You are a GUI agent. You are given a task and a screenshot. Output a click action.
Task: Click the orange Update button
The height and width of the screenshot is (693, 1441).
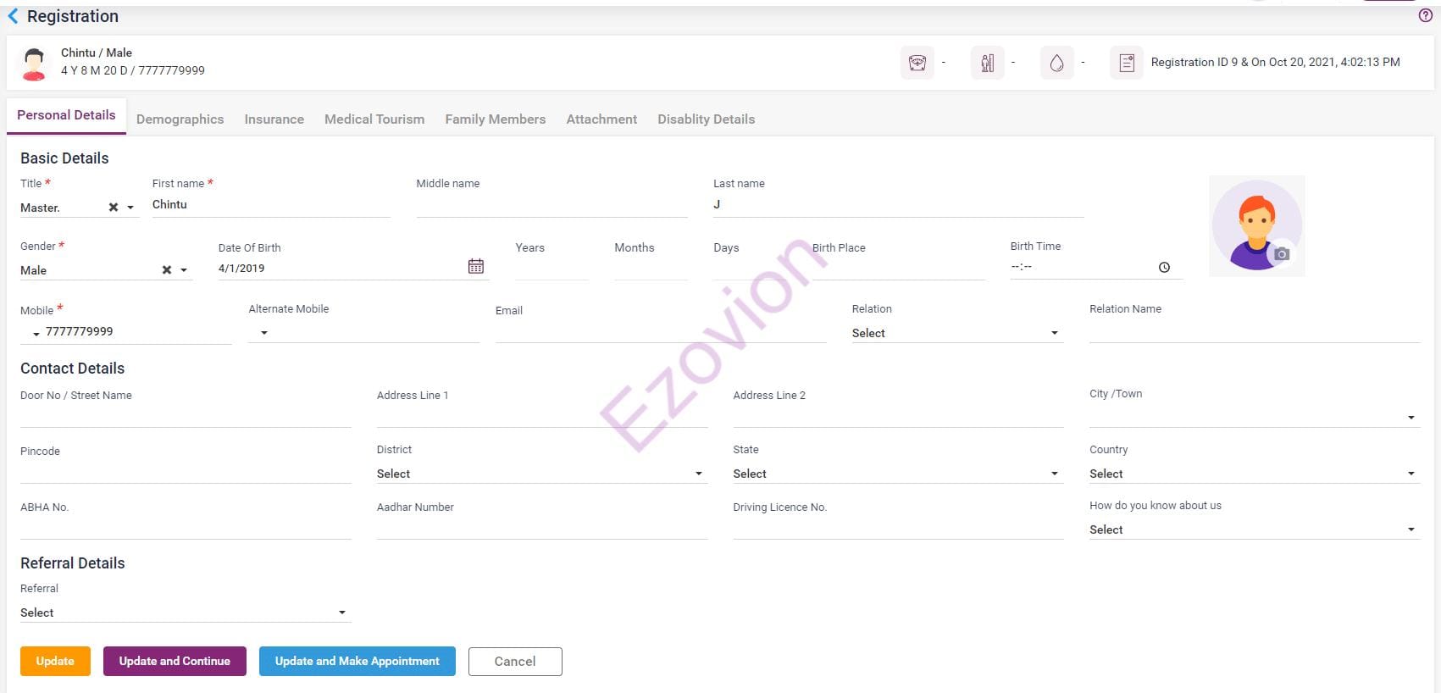(55, 662)
